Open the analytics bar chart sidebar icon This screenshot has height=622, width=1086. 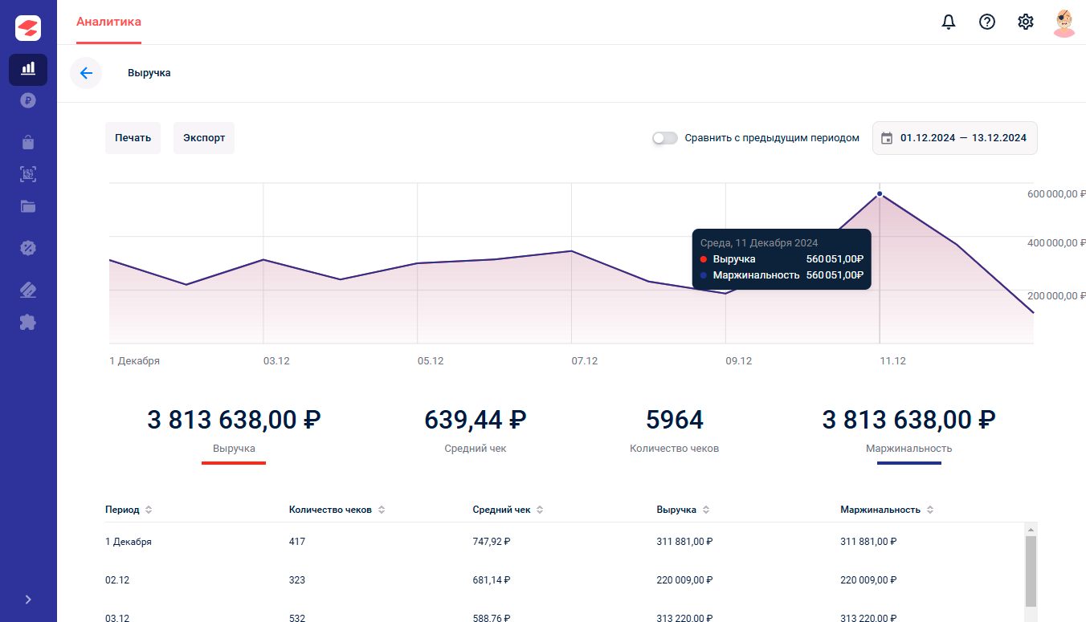[28, 69]
